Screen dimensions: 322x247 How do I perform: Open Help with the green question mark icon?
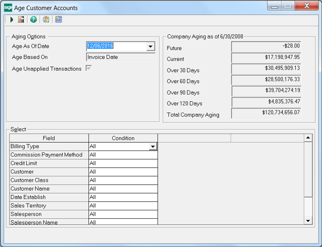tap(34, 20)
